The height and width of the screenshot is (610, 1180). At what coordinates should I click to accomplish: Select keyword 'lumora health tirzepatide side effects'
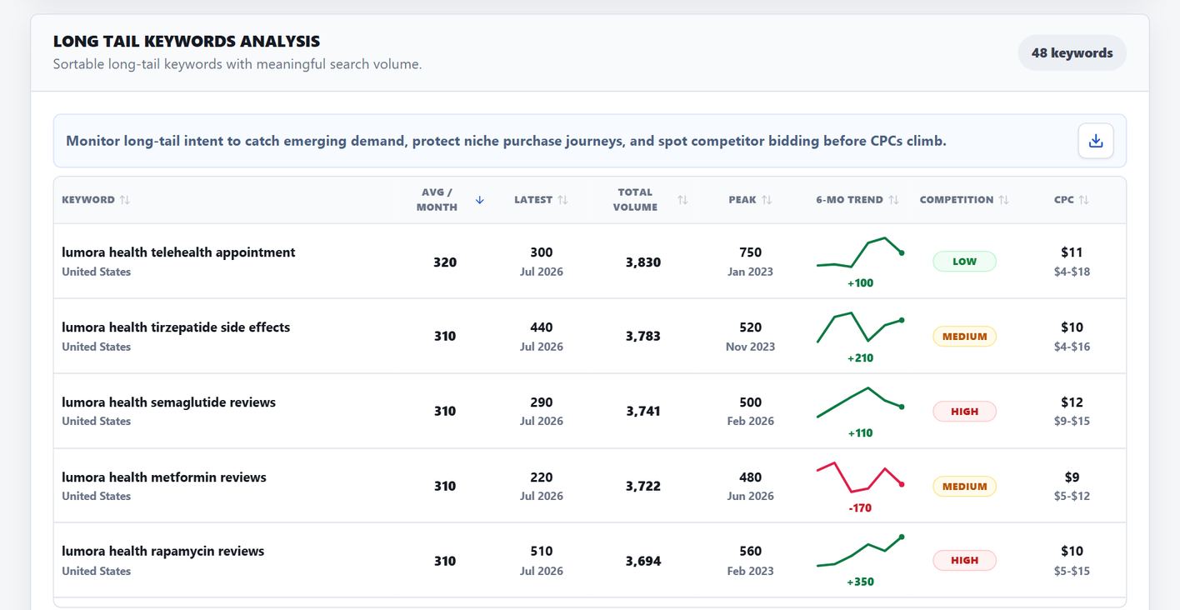pyautogui.click(x=176, y=327)
